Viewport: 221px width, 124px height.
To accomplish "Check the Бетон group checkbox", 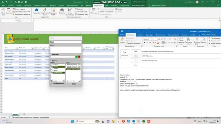I will click(x=51, y=71).
